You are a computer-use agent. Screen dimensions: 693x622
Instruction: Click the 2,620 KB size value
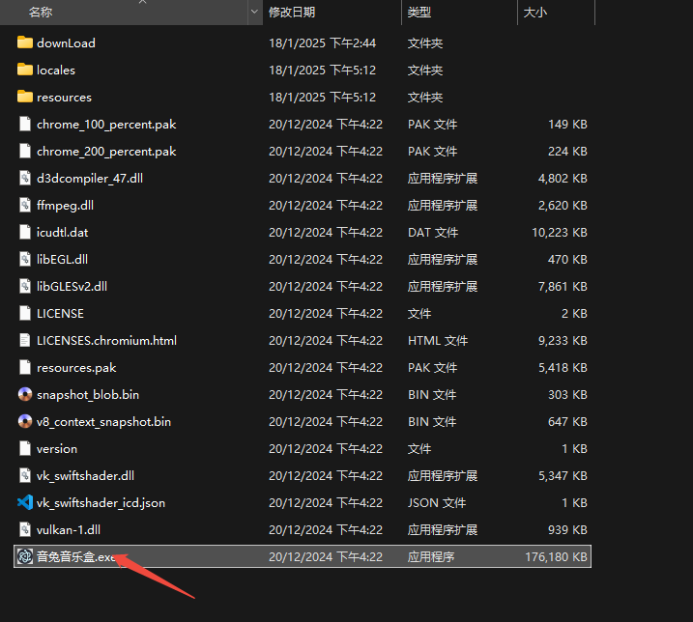[563, 206]
